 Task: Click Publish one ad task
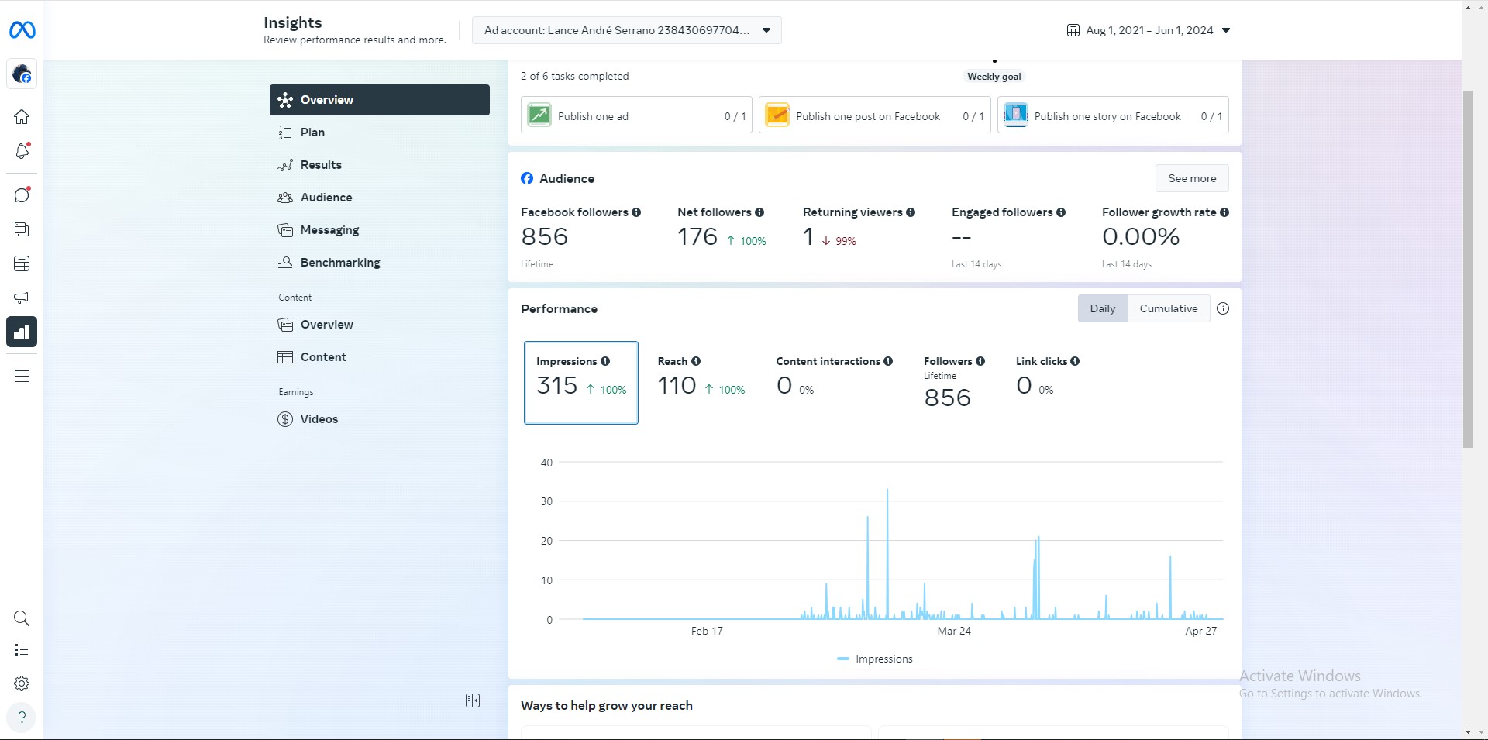pyautogui.click(x=636, y=115)
